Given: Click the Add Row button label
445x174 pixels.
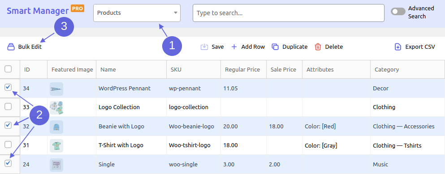Looking at the screenshot, I should [x=253, y=47].
